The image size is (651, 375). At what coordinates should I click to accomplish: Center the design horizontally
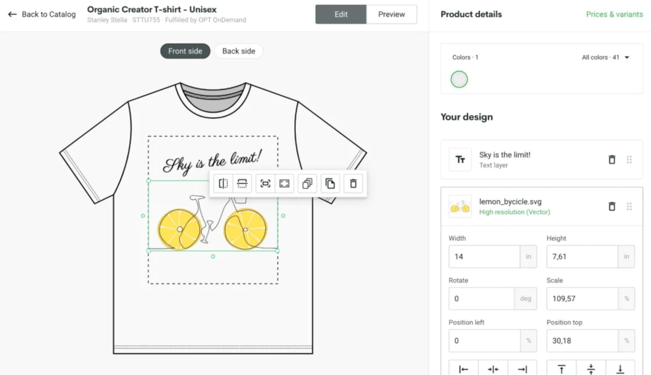[493, 369]
